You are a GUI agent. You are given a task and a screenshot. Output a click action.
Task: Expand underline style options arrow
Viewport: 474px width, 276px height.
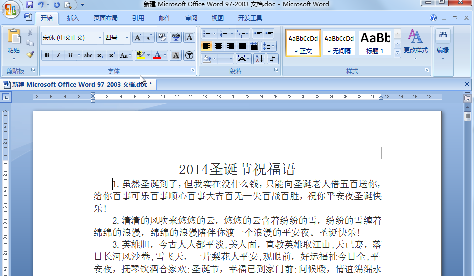coord(79,55)
